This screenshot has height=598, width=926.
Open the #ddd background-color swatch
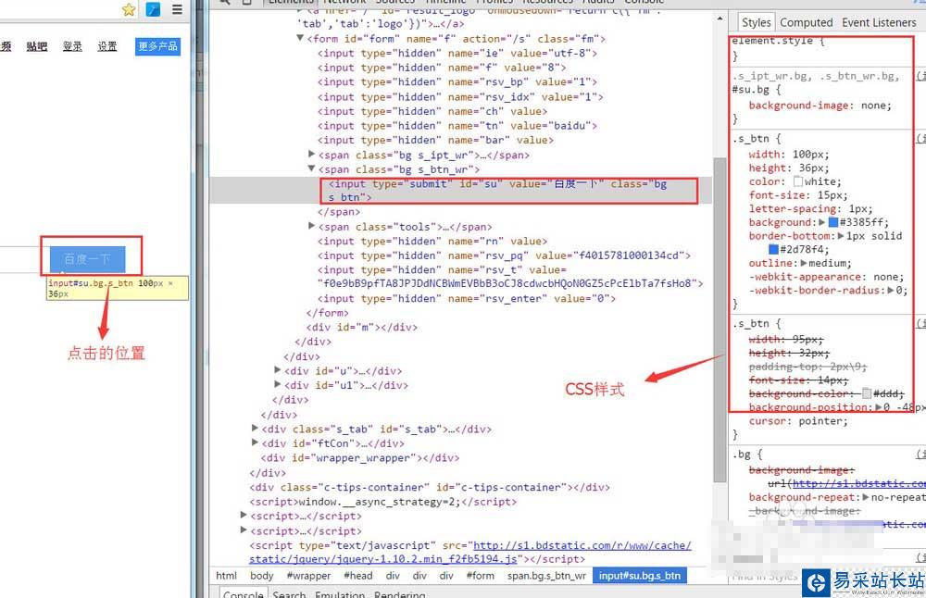867,393
